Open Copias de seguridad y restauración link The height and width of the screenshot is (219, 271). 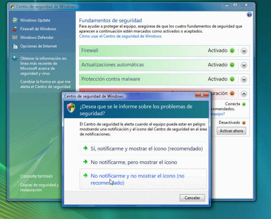(x=39, y=187)
